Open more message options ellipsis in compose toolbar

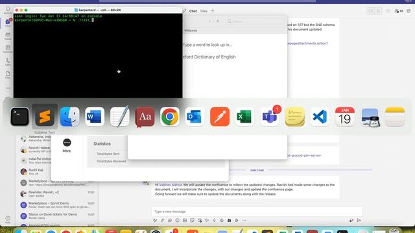click(x=244, y=220)
